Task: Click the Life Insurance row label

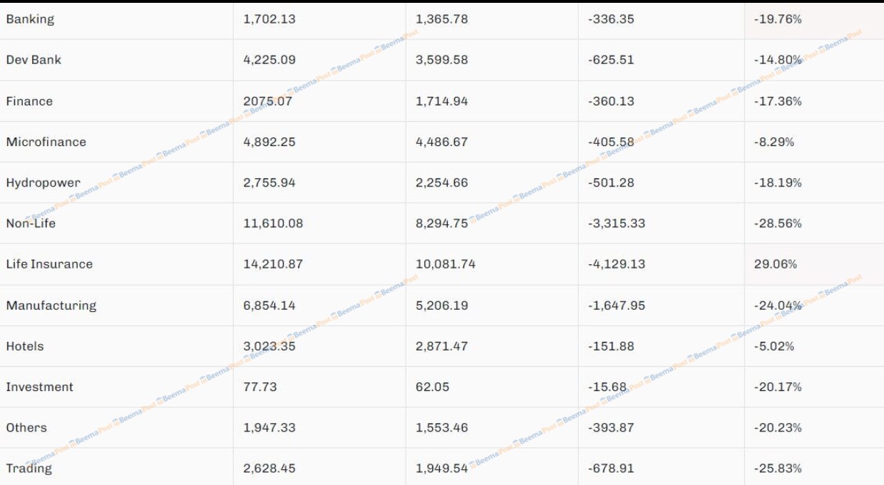Action: 49,264
